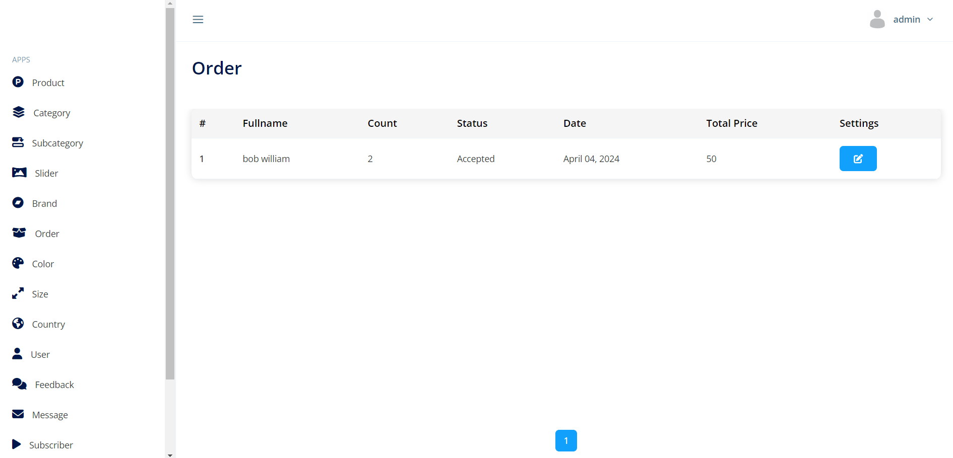
Task: Click the Message envelope icon
Action: click(x=18, y=414)
